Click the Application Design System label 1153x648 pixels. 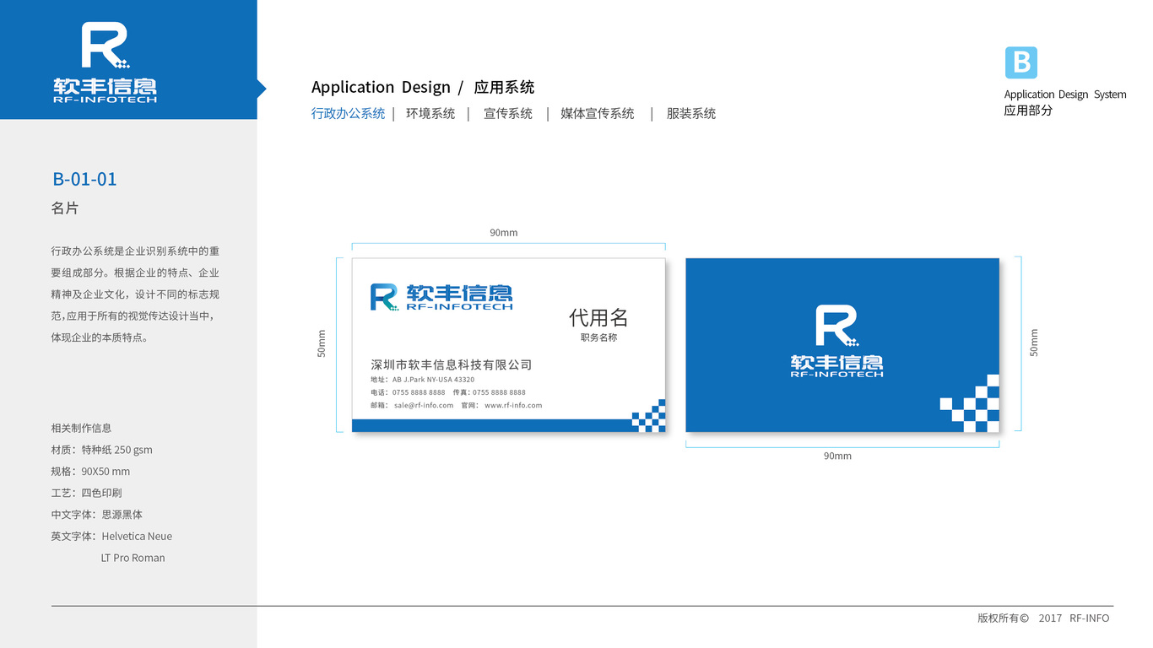pos(1065,94)
